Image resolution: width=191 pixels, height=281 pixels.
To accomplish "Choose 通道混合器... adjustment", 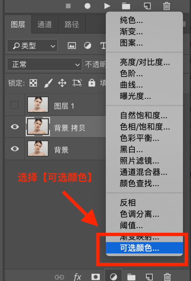I will pos(144,172).
